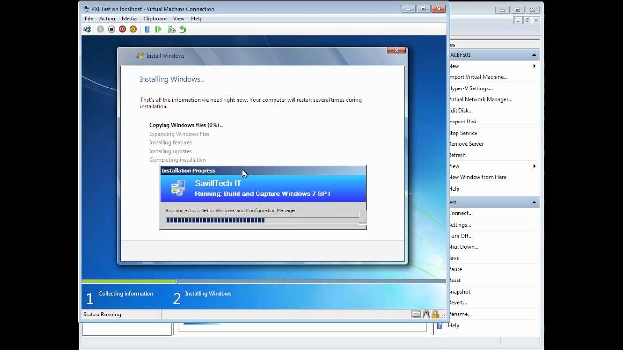Click the red Shut Down toolbar icon
The height and width of the screenshot is (350, 623).
(122, 29)
